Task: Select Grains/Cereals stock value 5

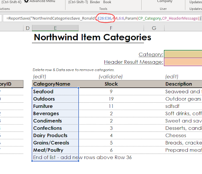Action: pyautogui.click(x=111, y=143)
